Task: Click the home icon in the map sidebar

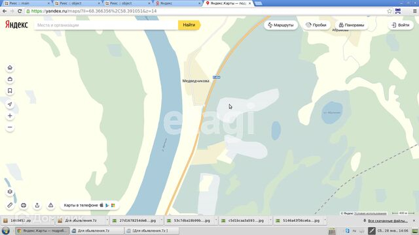Action: [x=10, y=68]
